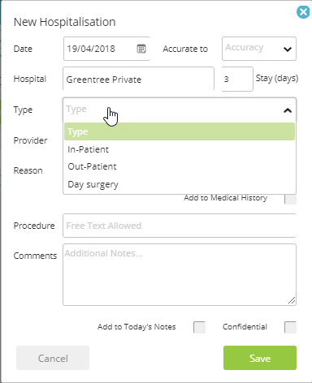Click the Type combo box field
312x383 pixels.
click(x=180, y=110)
